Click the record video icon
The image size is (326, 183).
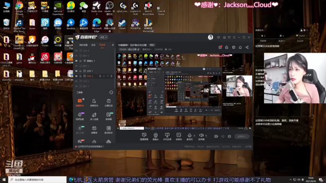(216, 136)
